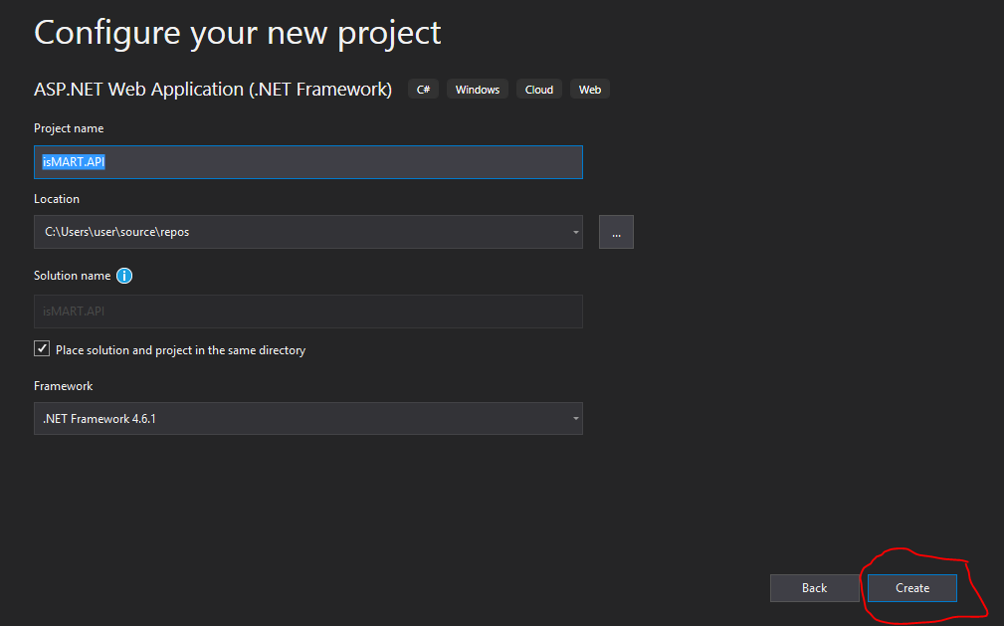Click the Solution name label

click(x=72, y=276)
